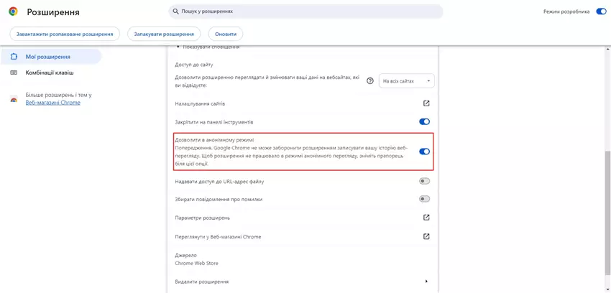The height and width of the screenshot is (293, 611).
Task: Enable Надавати доступ до URL-адрес файлу
Action: [424, 181]
